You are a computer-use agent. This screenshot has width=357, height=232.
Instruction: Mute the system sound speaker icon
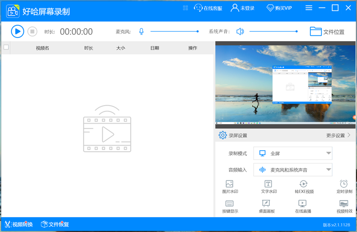tap(240, 32)
